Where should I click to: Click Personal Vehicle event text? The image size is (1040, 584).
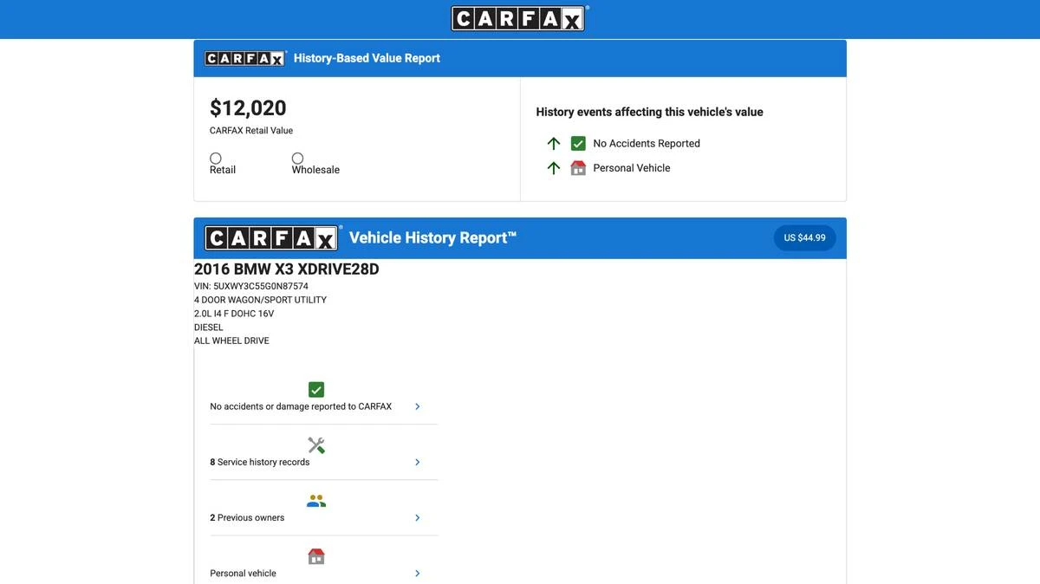pos(632,168)
